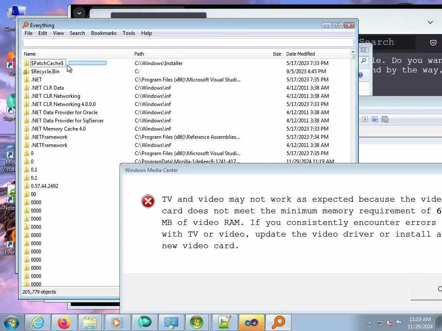Image resolution: width=442 pixels, height=331 pixels.
Task: Click the chevron dropdown button in top-left background window
Action: click(79, 13)
